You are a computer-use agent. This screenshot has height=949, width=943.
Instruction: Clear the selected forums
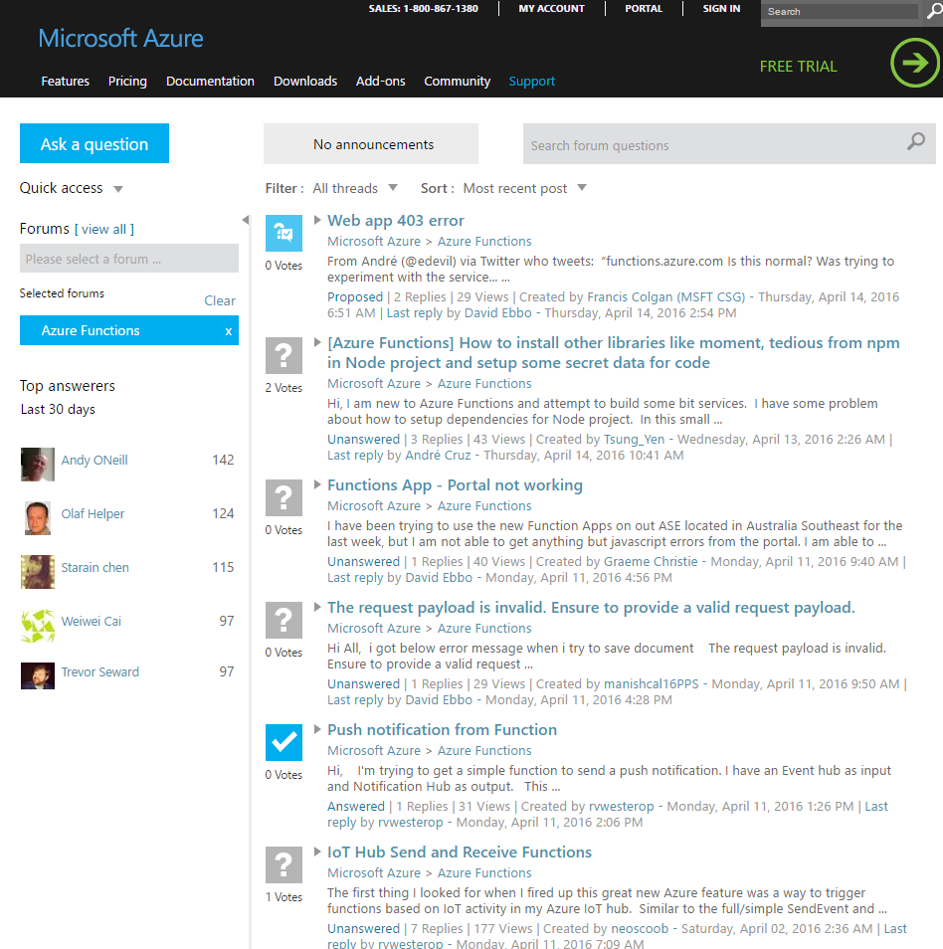[x=219, y=300]
